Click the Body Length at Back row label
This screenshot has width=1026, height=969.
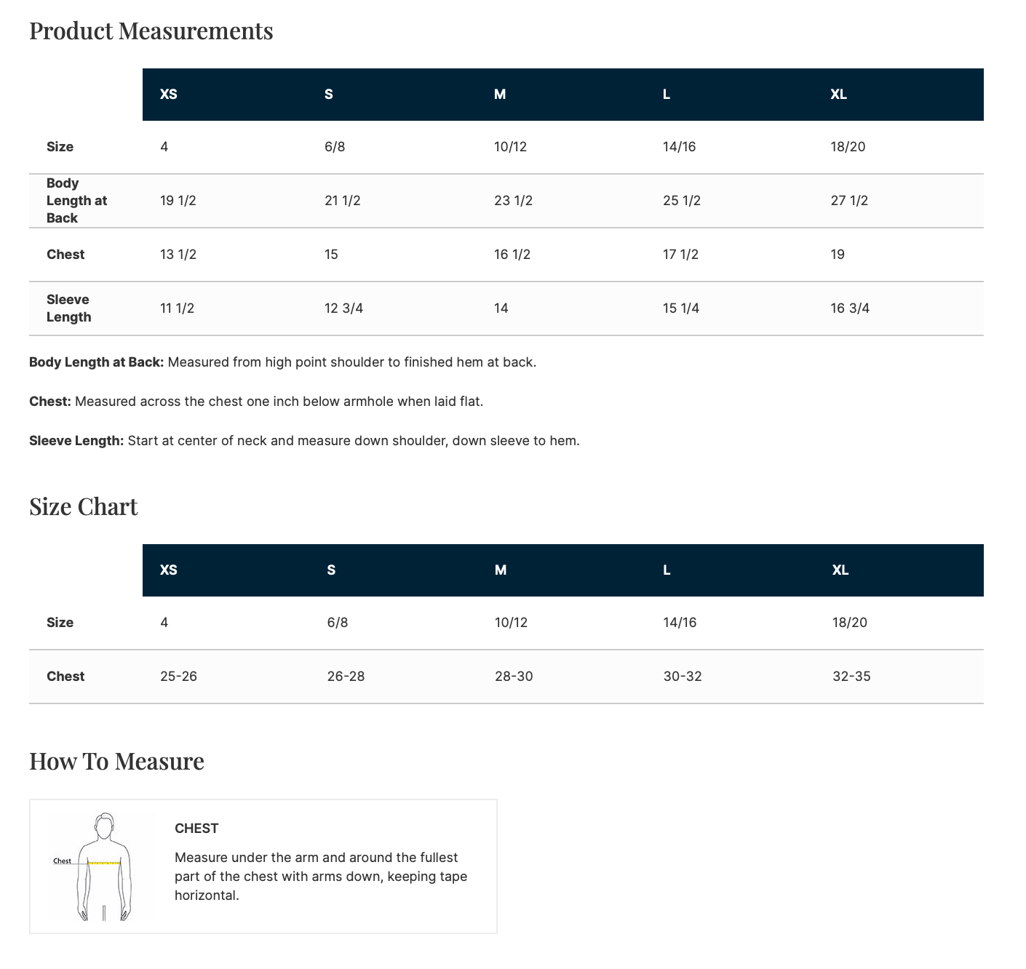pos(76,201)
